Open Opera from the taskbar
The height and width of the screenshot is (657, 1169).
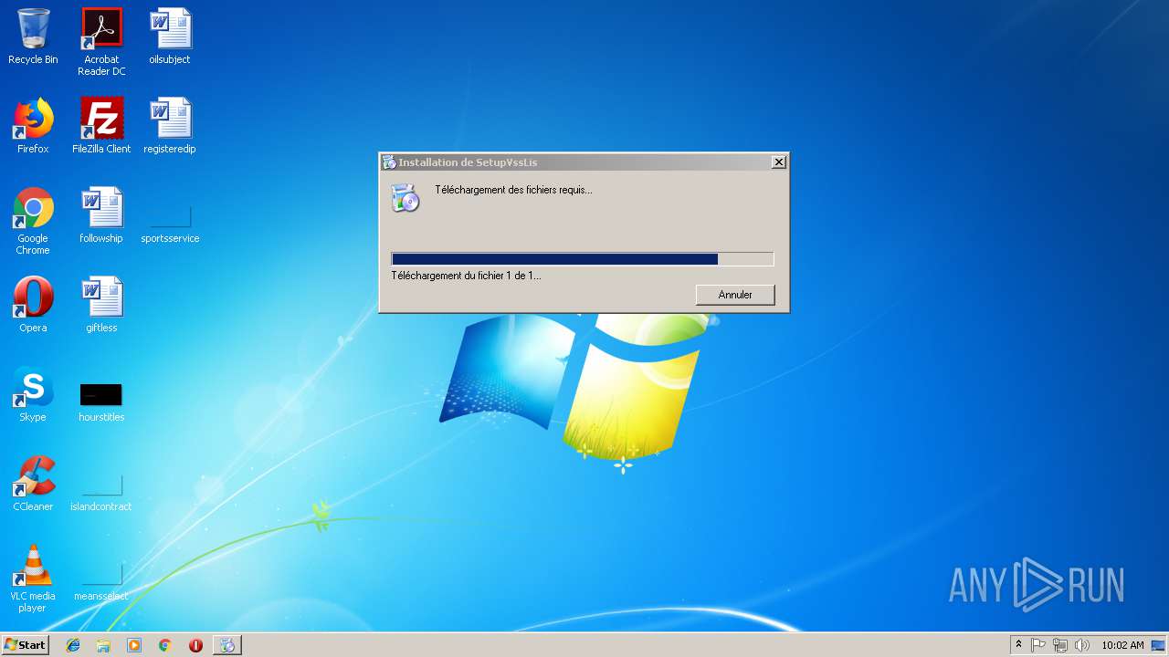point(195,645)
